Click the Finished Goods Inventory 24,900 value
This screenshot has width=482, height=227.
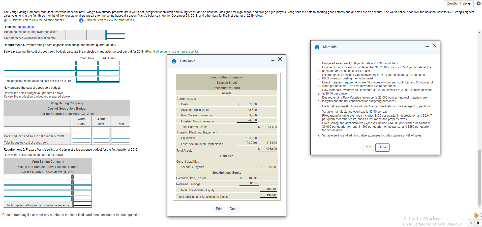252,120
